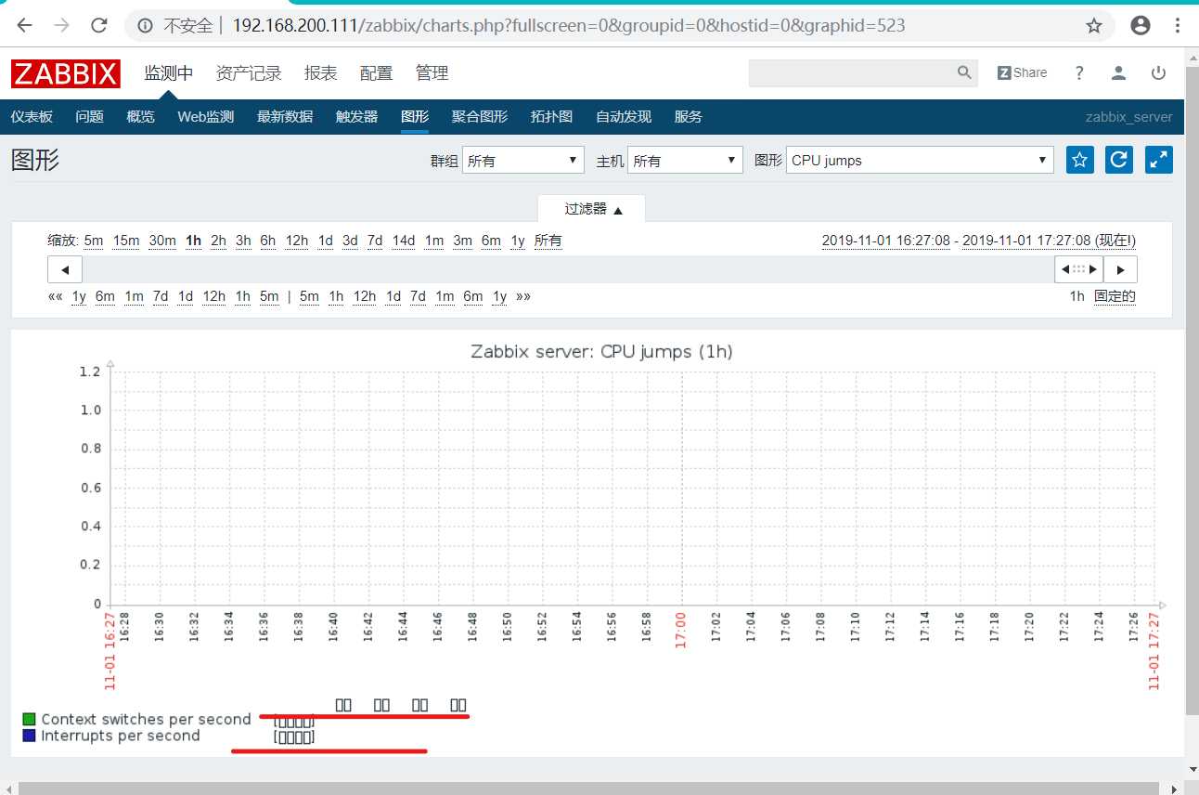Set zoom to 5m

[x=94, y=241]
